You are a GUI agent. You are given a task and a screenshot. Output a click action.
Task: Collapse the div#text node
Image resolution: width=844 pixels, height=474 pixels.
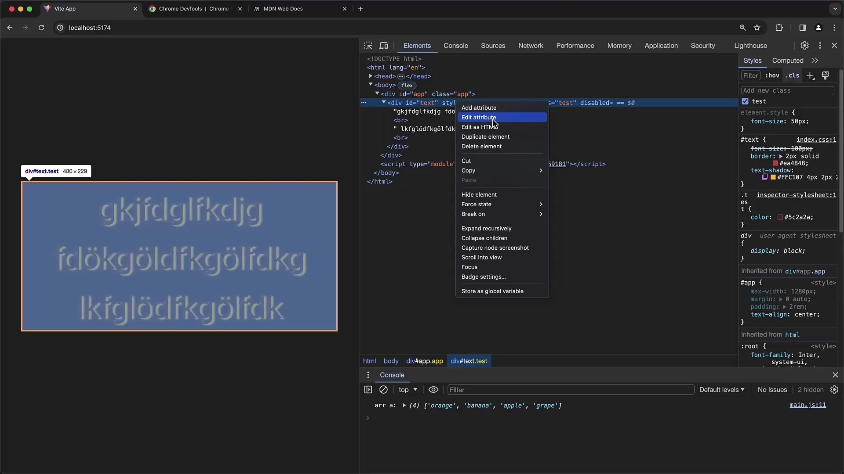[384, 102]
